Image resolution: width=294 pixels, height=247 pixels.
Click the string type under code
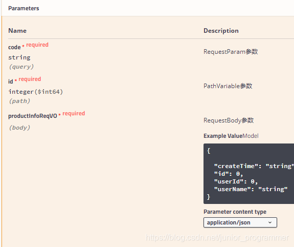[x=19, y=57]
